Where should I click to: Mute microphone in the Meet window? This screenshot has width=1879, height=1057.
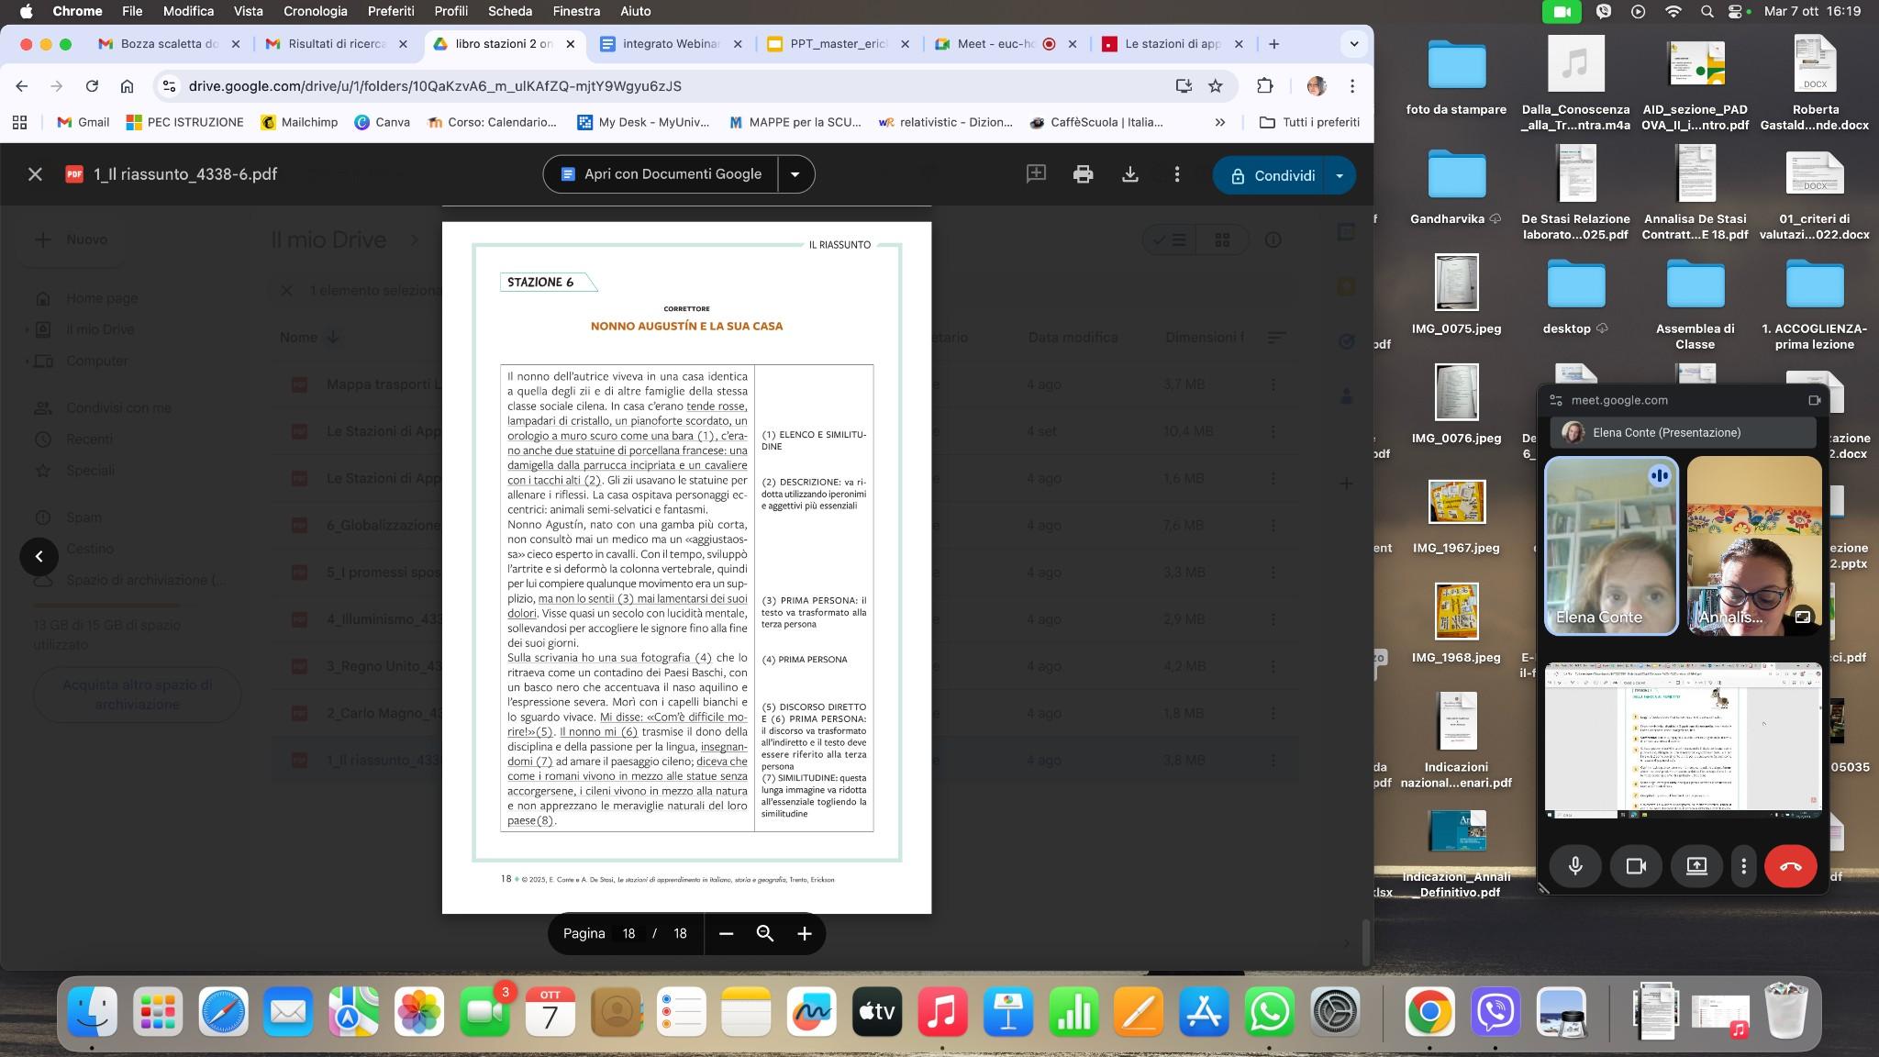[1575, 866]
